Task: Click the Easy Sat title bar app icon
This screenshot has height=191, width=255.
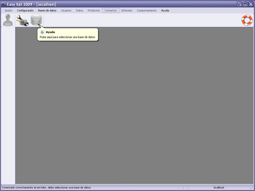Action: [3, 4]
